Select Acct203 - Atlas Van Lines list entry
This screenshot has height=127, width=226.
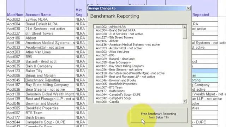click(x=138, y=52)
